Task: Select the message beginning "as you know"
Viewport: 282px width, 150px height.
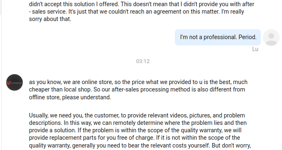Action: [x=138, y=89]
